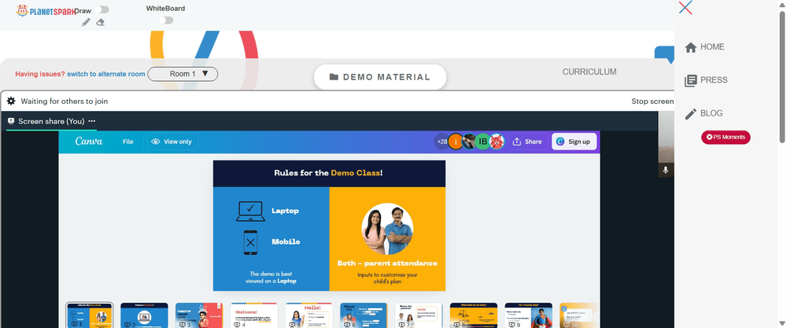Switch to the CURRICULUM tab
Screen dimensions: 787x328
589,72
